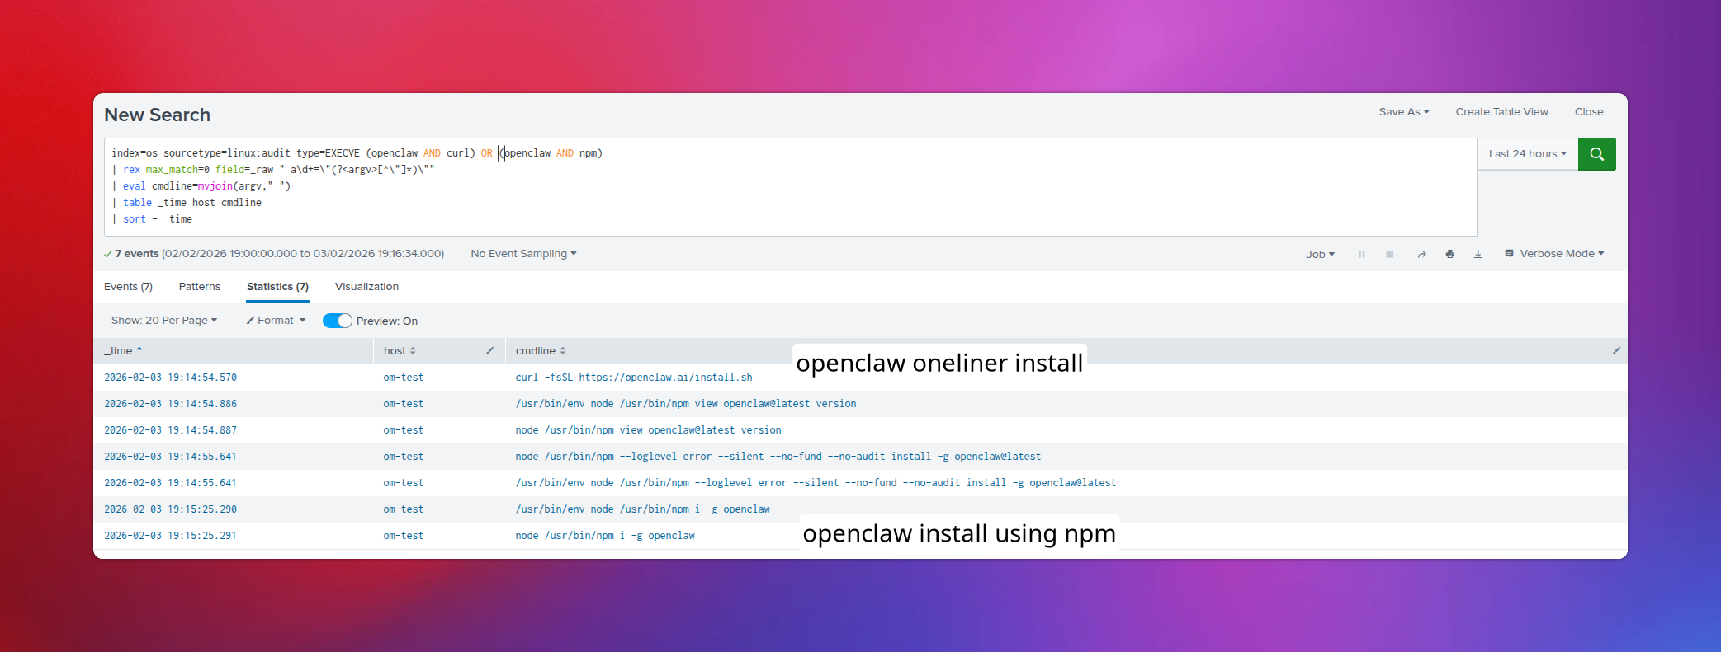
Task: Click cmdline '/usr/bin/env node /usr/bin/npm i -g openclaw'
Action: click(642, 509)
